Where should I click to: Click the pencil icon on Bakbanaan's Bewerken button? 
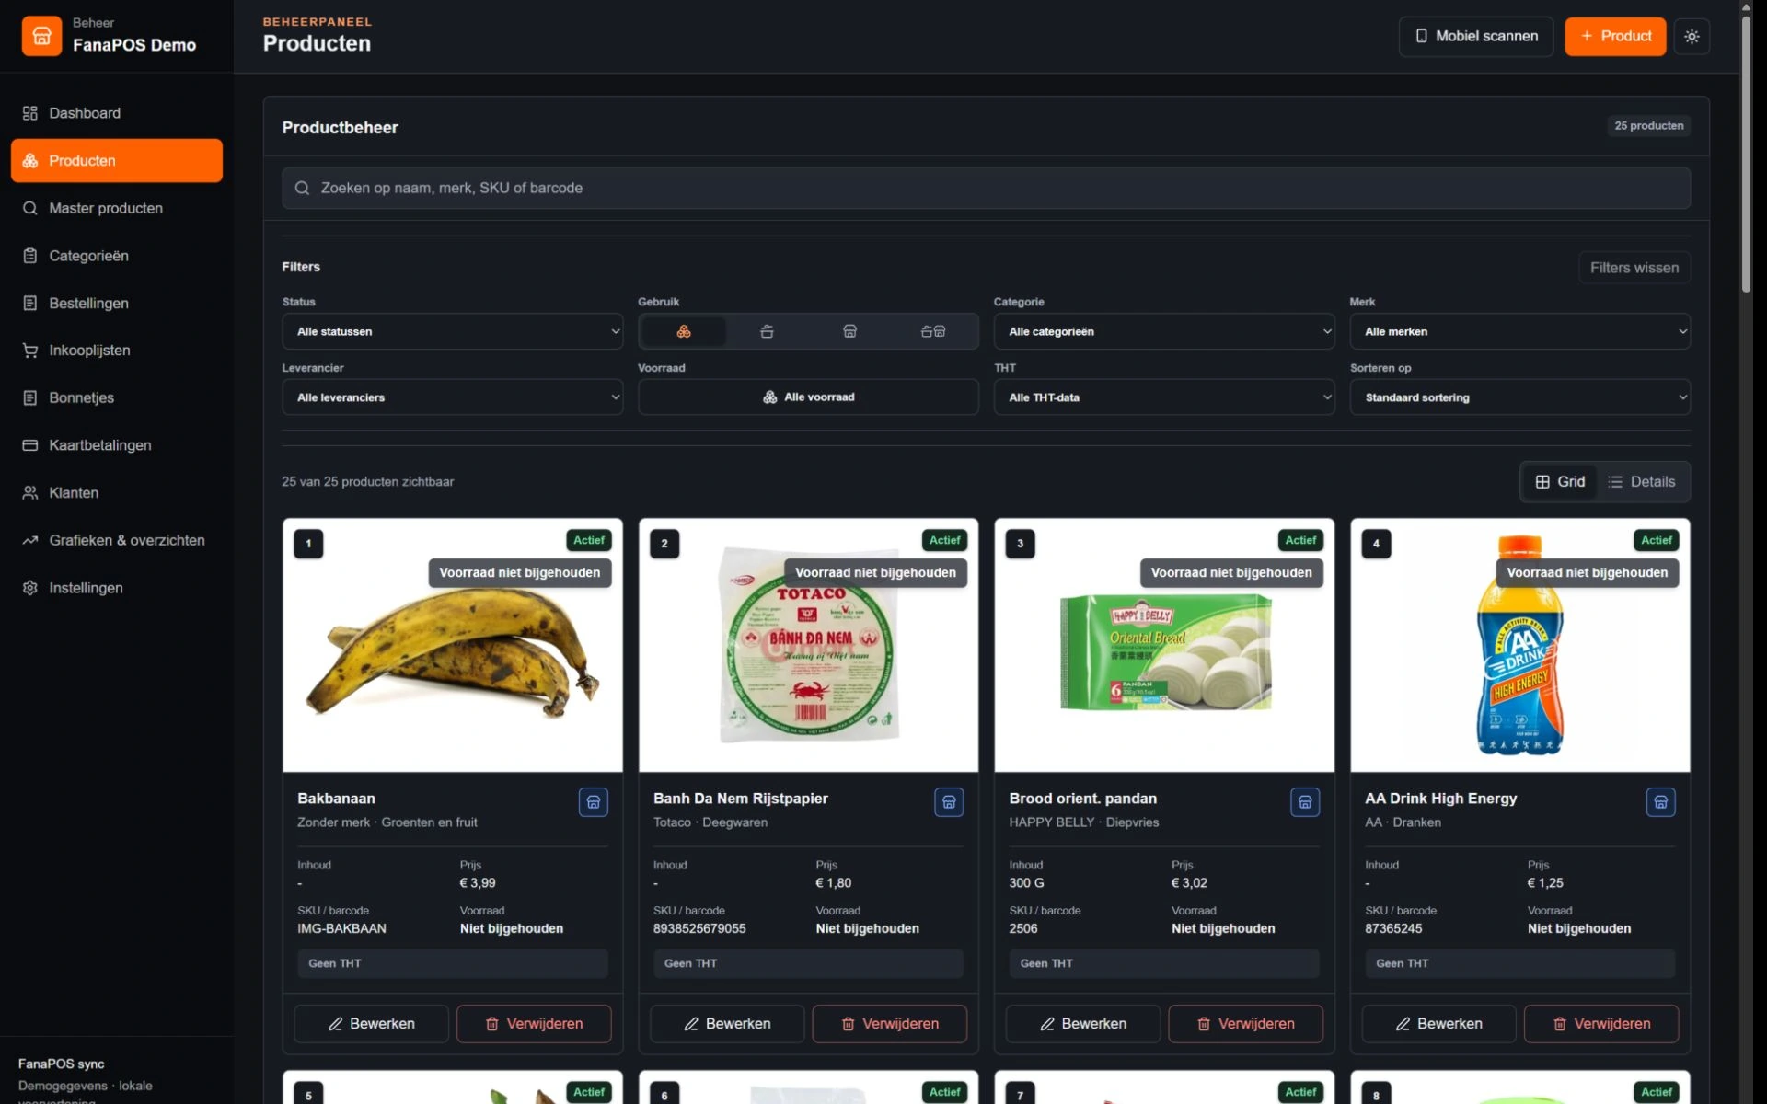pyautogui.click(x=336, y=1024)
